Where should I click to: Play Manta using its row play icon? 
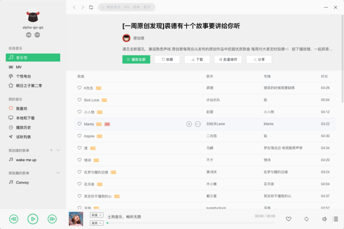point(189,124)
